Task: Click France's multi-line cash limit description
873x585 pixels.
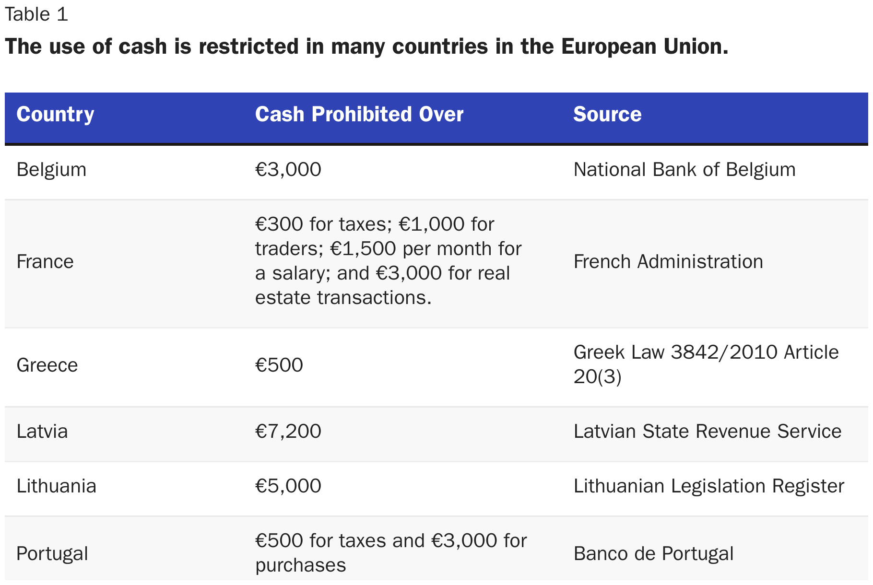Action: (388, 261)
